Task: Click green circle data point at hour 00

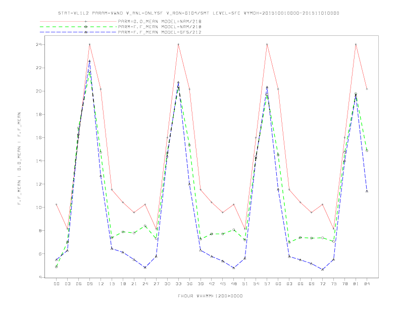Action: (x=57, y=267)
